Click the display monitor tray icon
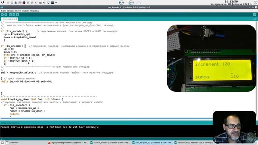Screen dimensions: 258x145 coord(48,3)
